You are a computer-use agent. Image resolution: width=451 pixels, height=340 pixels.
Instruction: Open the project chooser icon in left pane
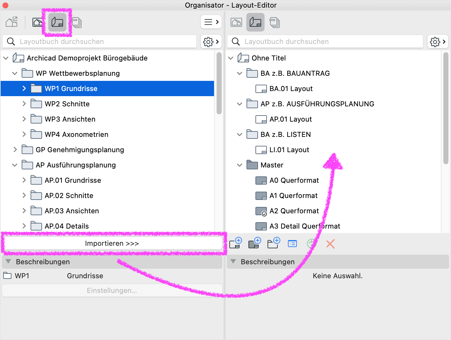[12, 22]
